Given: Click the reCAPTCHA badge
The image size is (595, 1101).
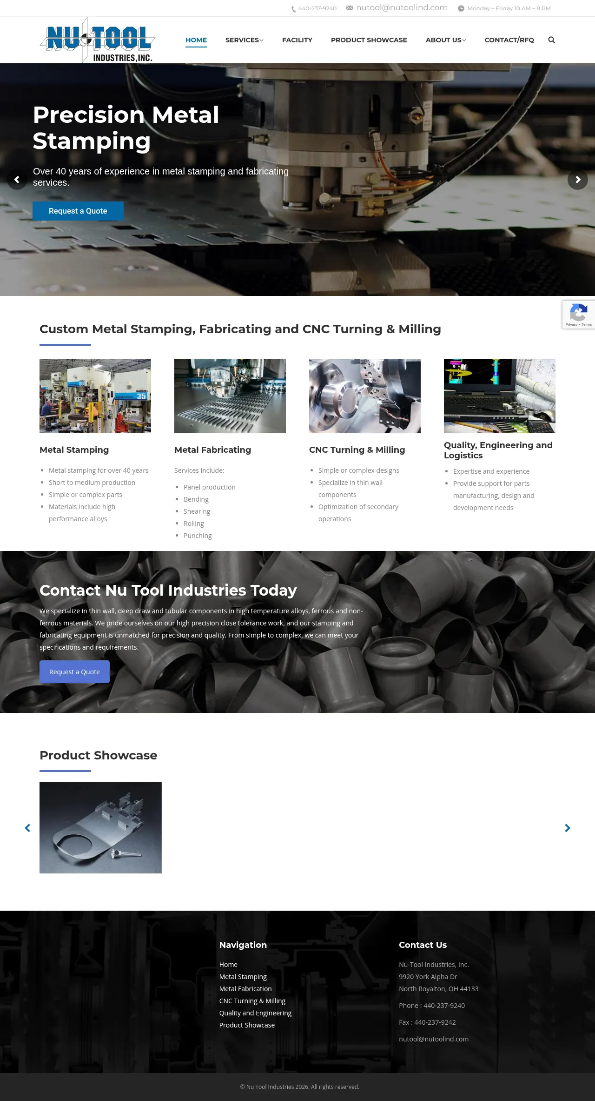Looking at the screenshot, I should [x=578, y=315].
